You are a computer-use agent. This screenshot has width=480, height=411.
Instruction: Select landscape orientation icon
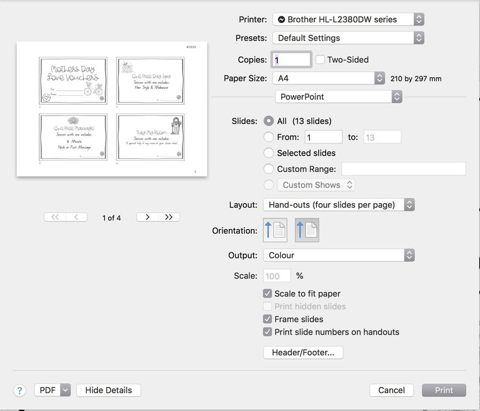(307, 230)
